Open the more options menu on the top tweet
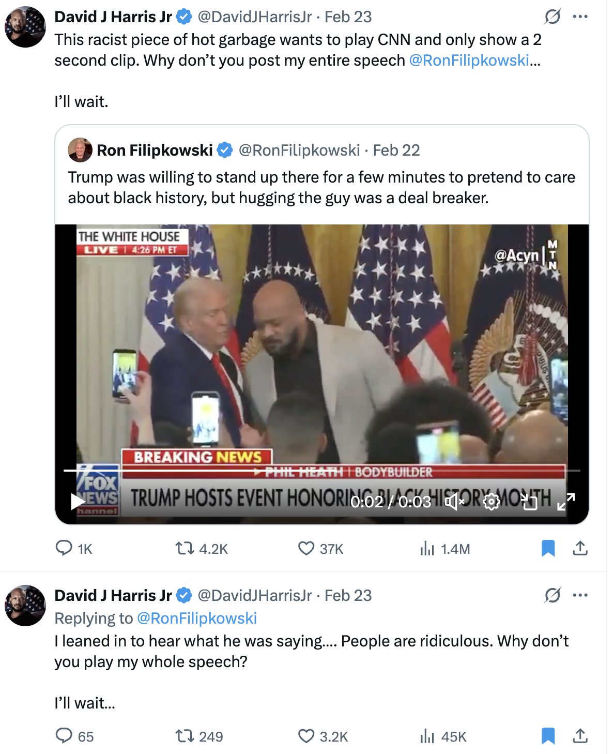This screenshot has width=614, height=754. [x=581, y=16]
